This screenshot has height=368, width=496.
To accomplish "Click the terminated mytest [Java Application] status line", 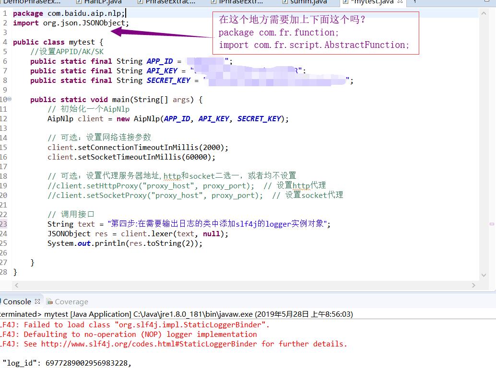I will click(176, 314).
